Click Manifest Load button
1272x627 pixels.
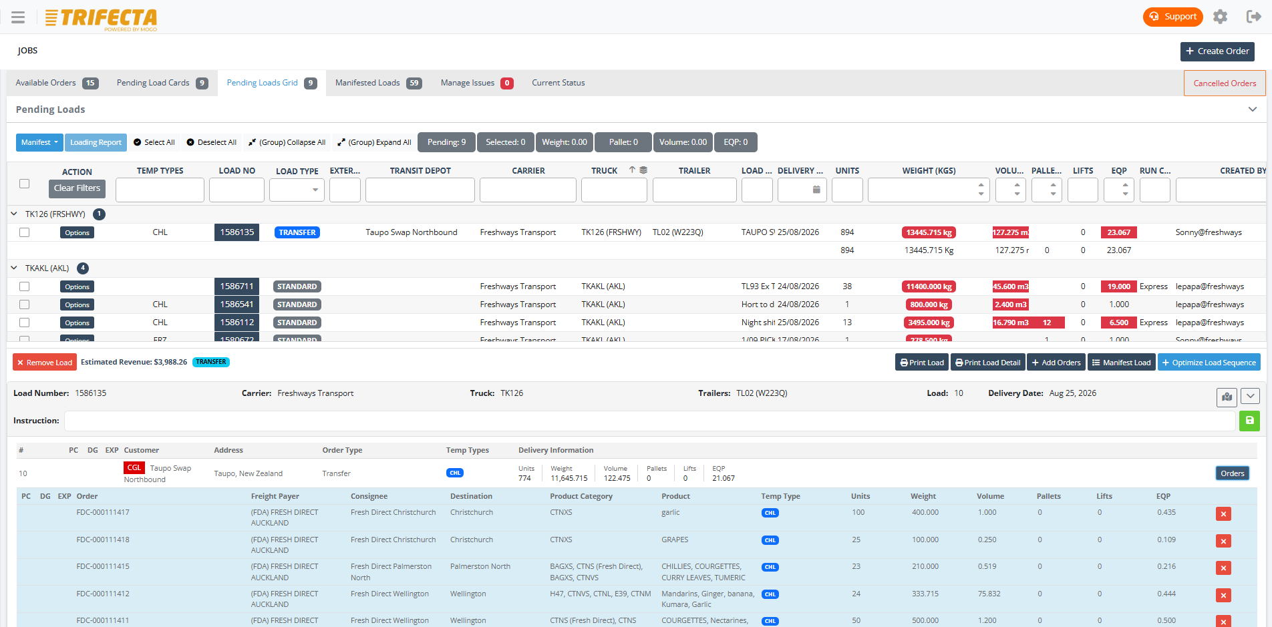tap(1122, 363)
